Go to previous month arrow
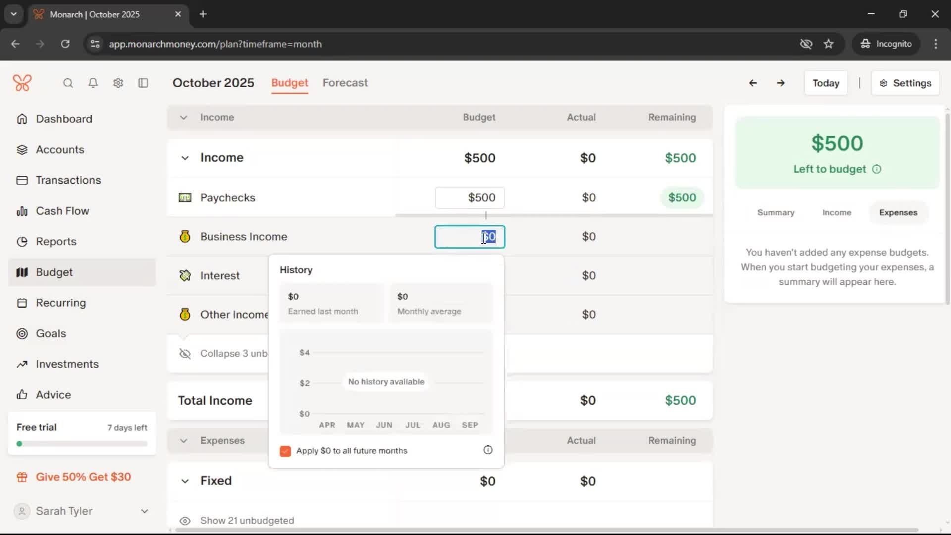Image resolution: width=951 pixels, height=535 pixels. pyautogui.click(x=752, y=83)
